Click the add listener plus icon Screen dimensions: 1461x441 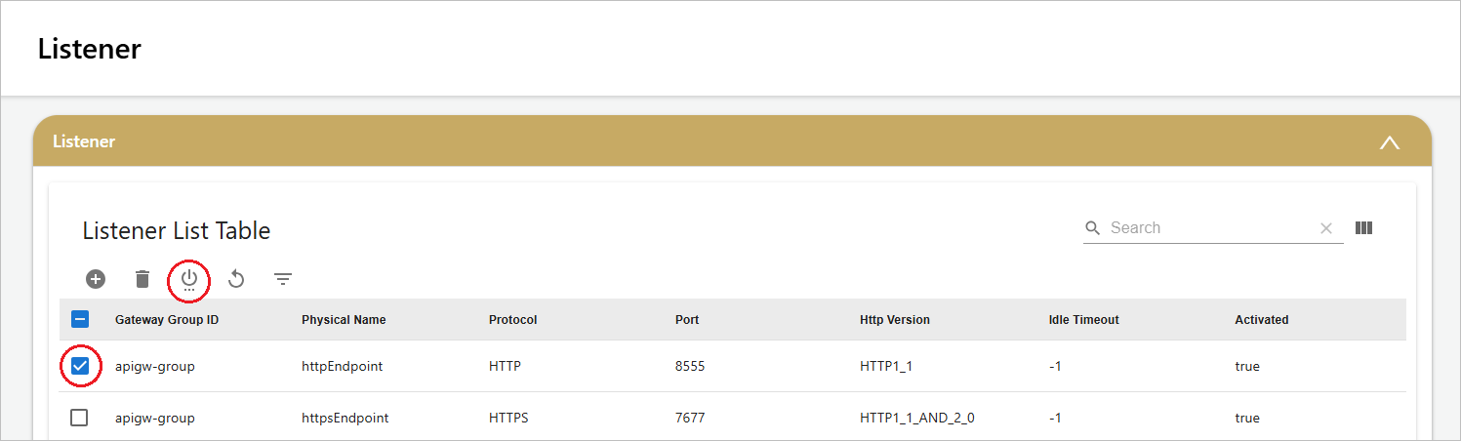pos(96,279)
